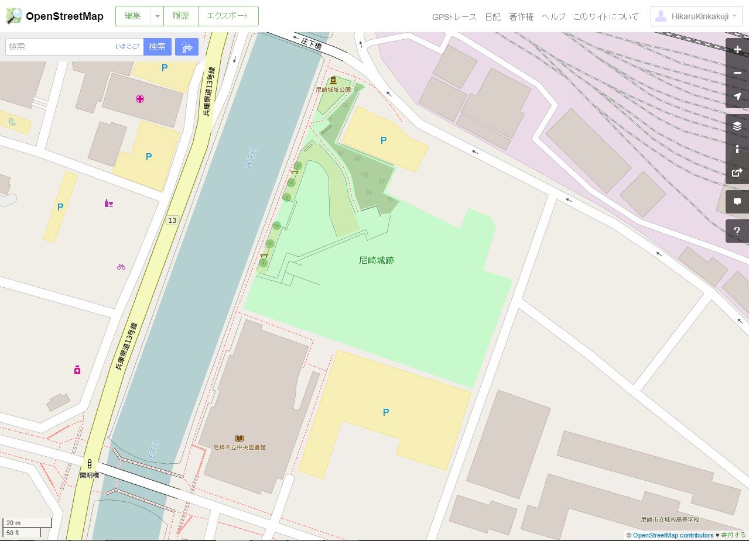Activate the query features question mark
Screen dimensions: 749x541
pos(737,231)
